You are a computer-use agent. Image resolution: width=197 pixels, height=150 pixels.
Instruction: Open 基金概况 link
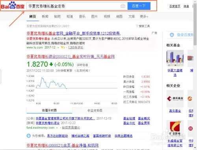point(144,118)
